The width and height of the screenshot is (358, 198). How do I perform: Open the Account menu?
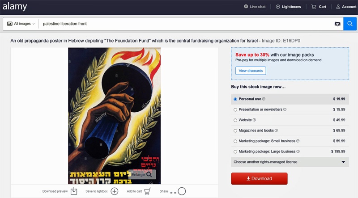pos(346,7)
